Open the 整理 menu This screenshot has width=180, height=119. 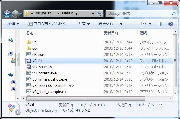pyautogui.click(x=13, y=24)
